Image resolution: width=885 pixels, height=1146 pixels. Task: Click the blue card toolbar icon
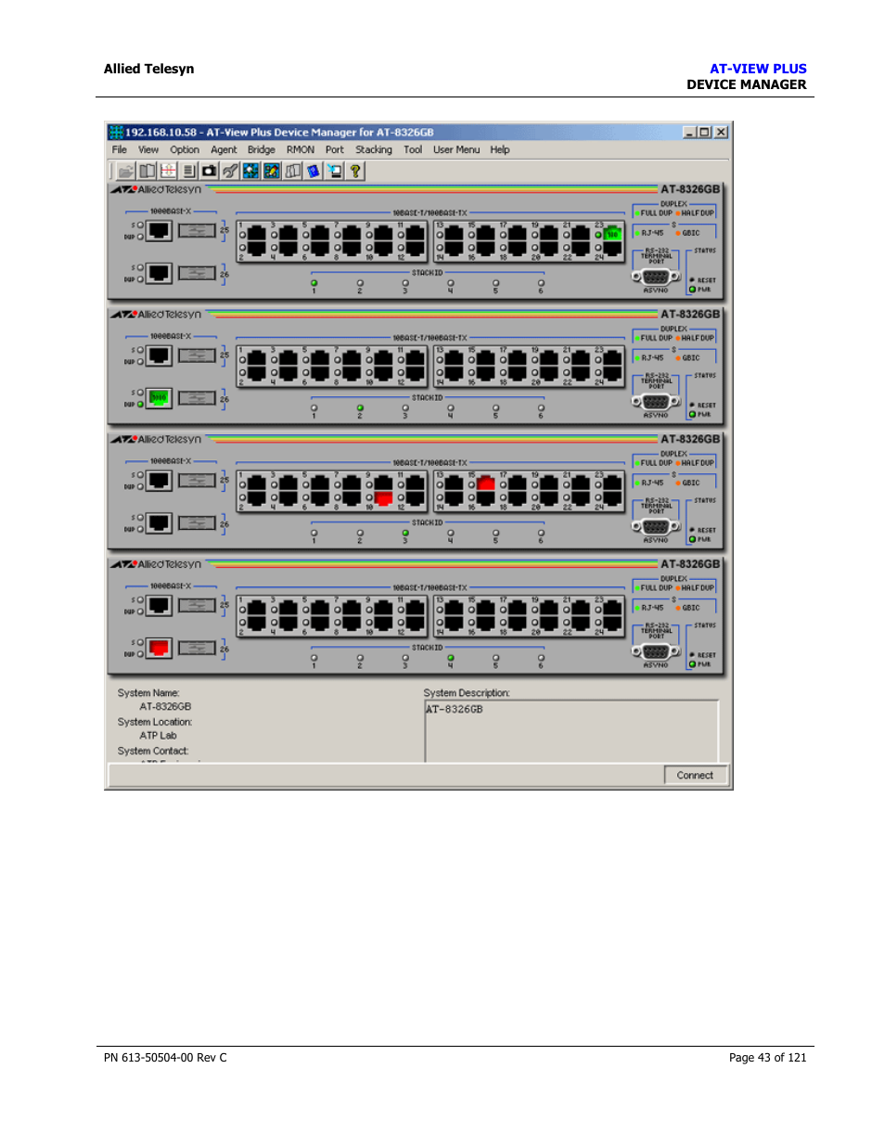314,171
